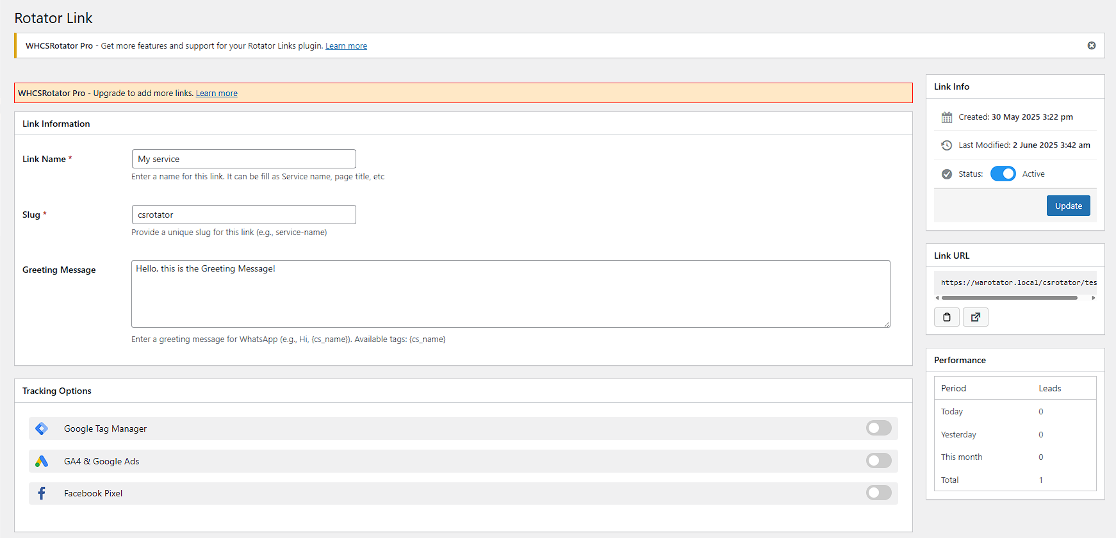The image size is (1116, 538).
Task: Open link URL in new tab icon
Action: tap(976, 317)
